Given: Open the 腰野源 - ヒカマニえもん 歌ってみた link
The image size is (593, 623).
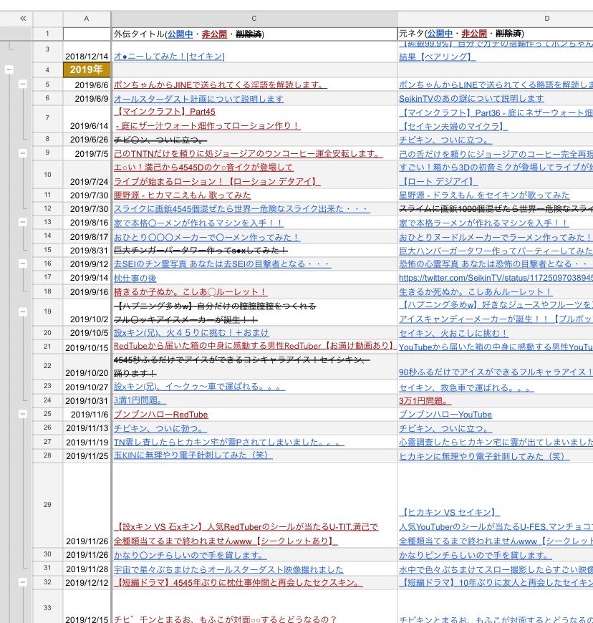Looking at the screenshot, I should pyautogui.click(x=183, y=195).
